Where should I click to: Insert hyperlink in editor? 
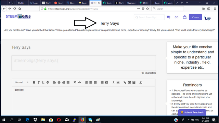coord(125,82)
